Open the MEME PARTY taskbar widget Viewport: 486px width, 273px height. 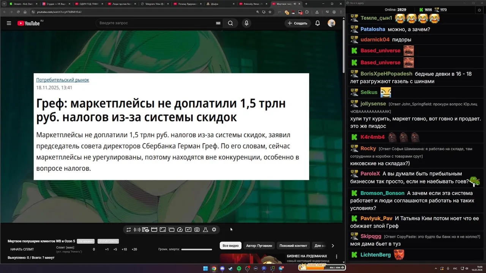point(322,267)
